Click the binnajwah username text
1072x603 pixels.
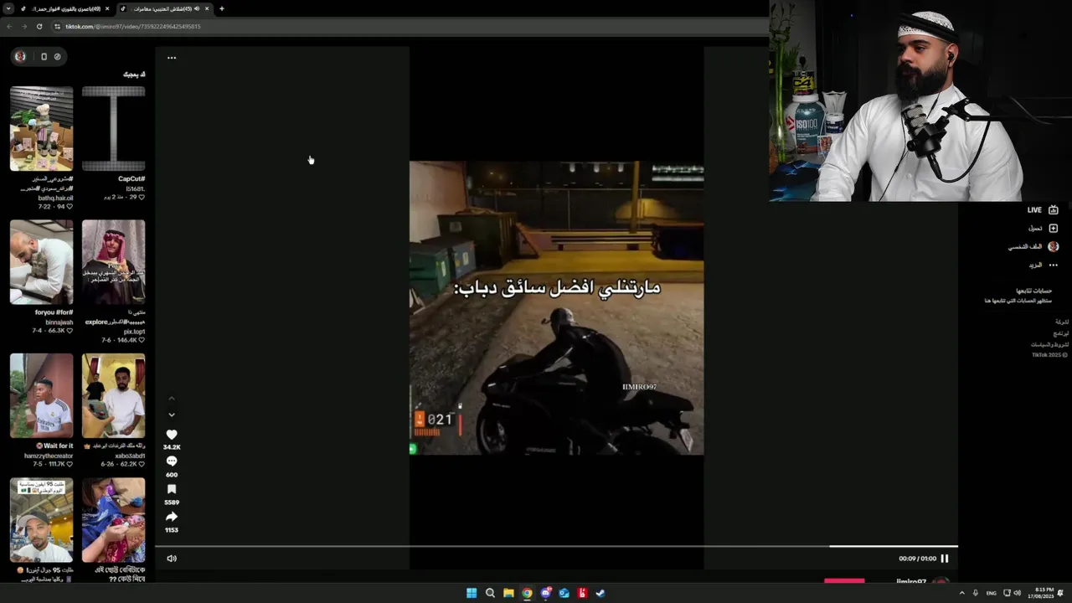point(59,322)
